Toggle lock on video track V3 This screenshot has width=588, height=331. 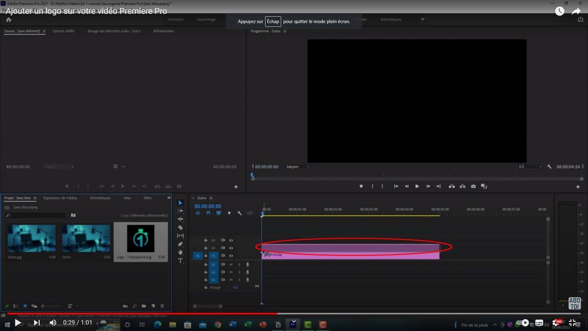(x=206, y=240)
